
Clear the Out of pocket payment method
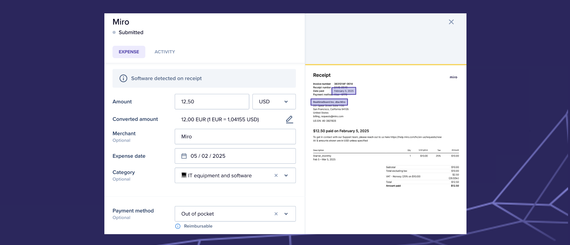pos(276,214)
